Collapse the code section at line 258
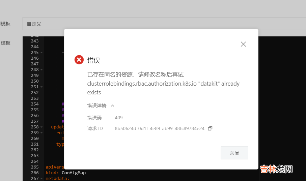Screen dimensions: 306x181 point(41,127)
